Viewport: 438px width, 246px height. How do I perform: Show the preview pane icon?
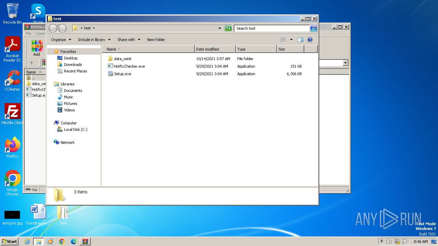(x=300, y=40)
